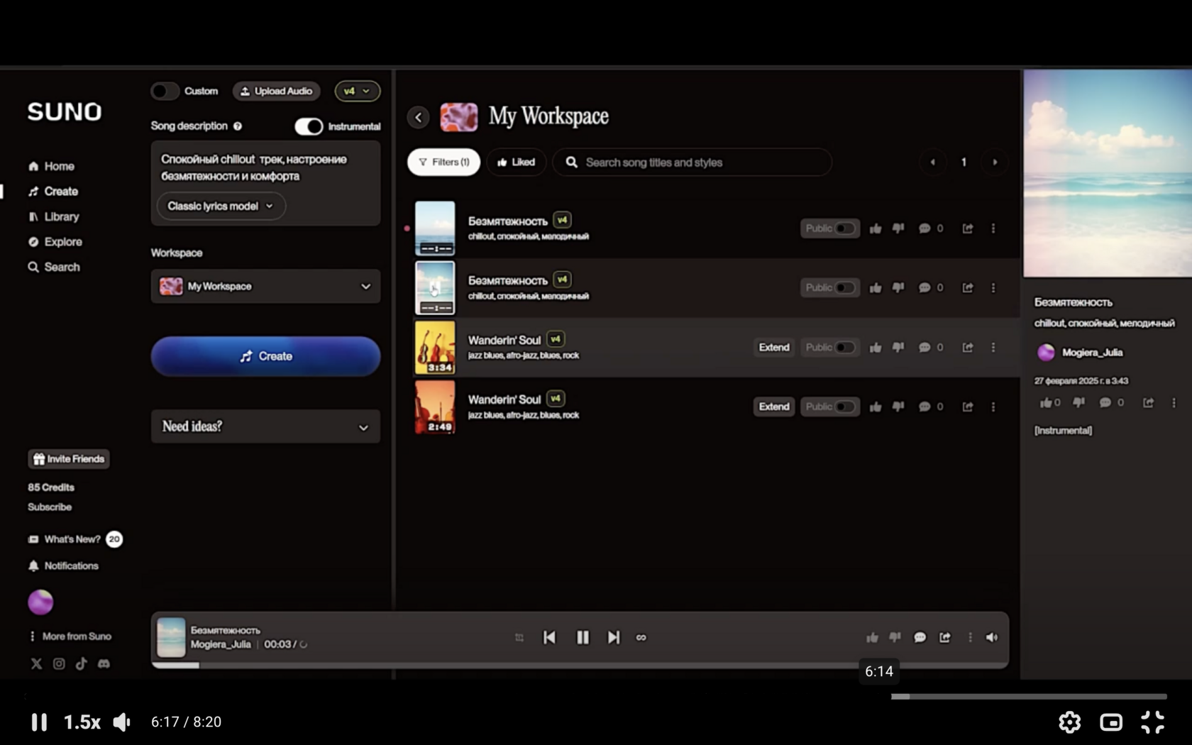Open Explore in sidebar
Image resolution: width=1192 pixels, height=745 pixels.
(x=55, y=242)
